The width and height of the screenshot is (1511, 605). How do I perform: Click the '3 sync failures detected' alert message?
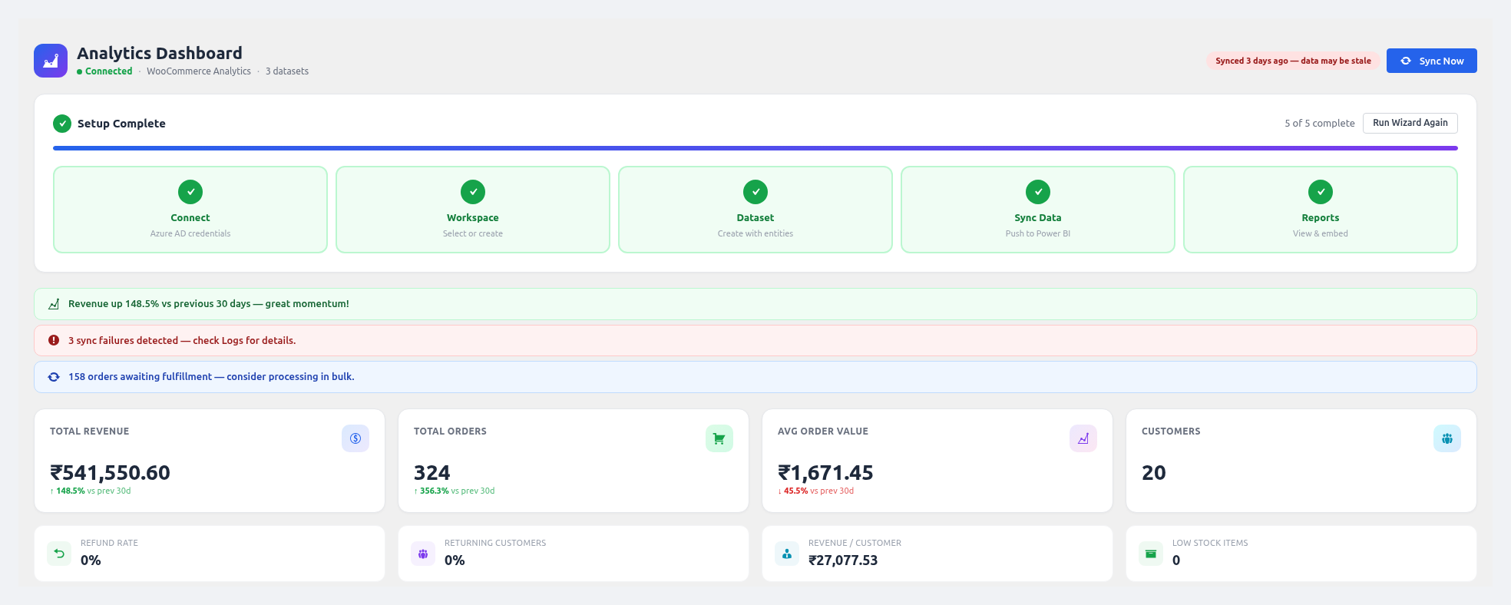tap(182, 340)
